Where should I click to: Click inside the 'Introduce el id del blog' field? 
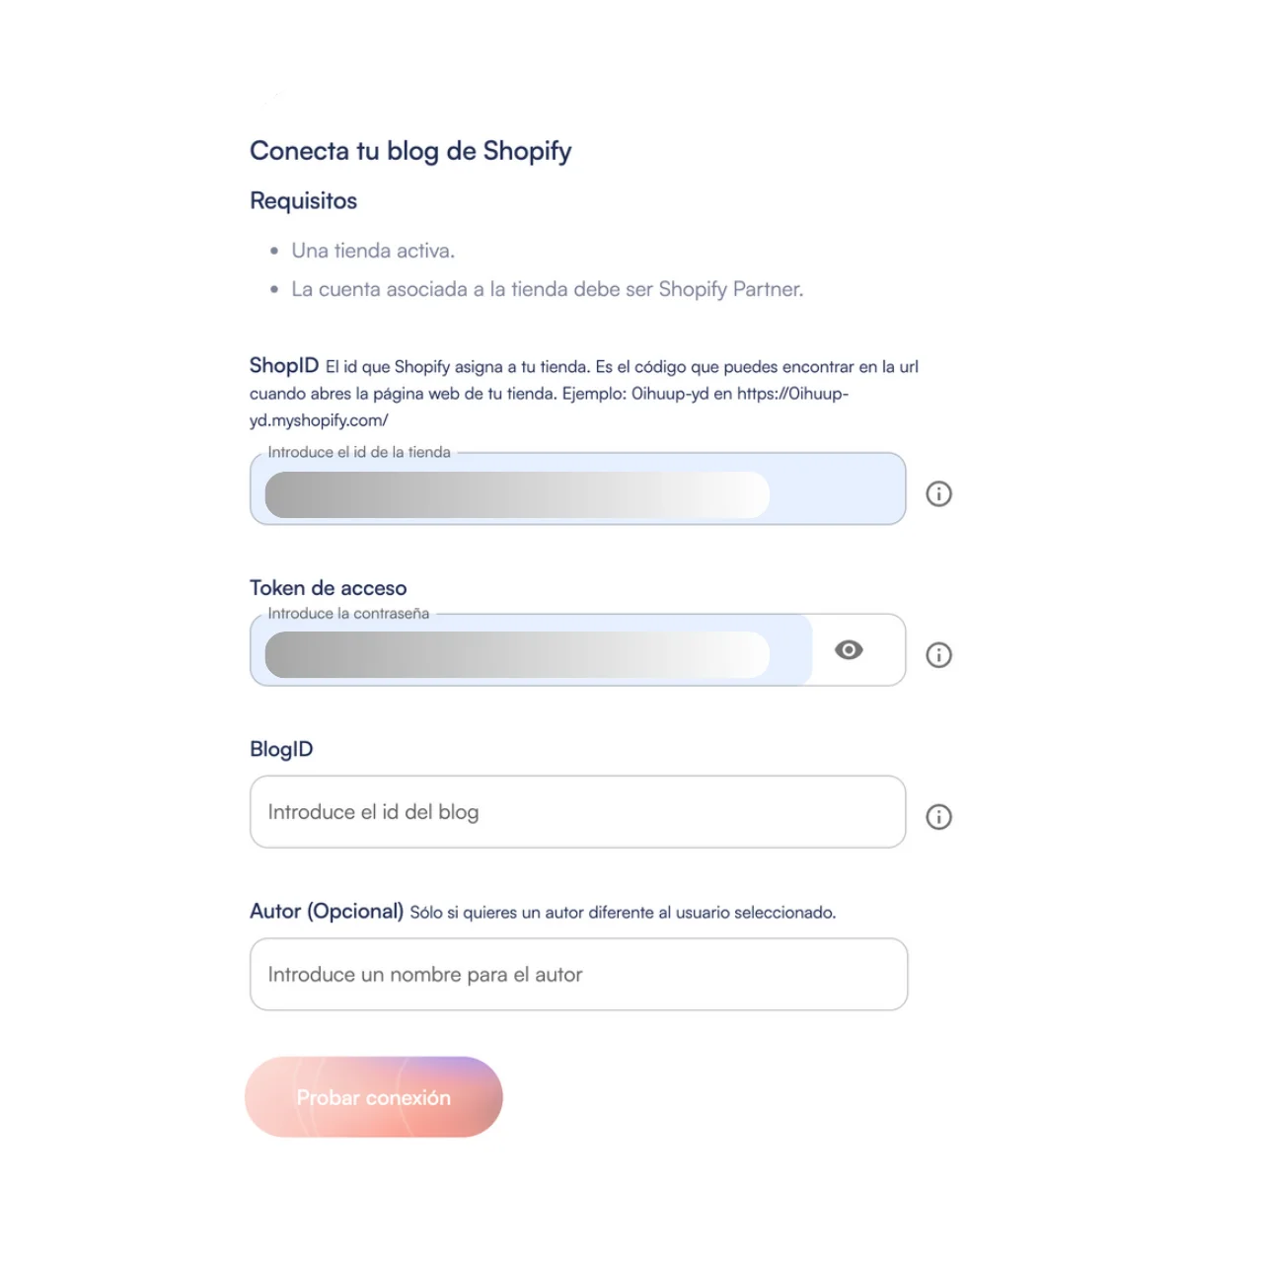[x=577, y=811]
